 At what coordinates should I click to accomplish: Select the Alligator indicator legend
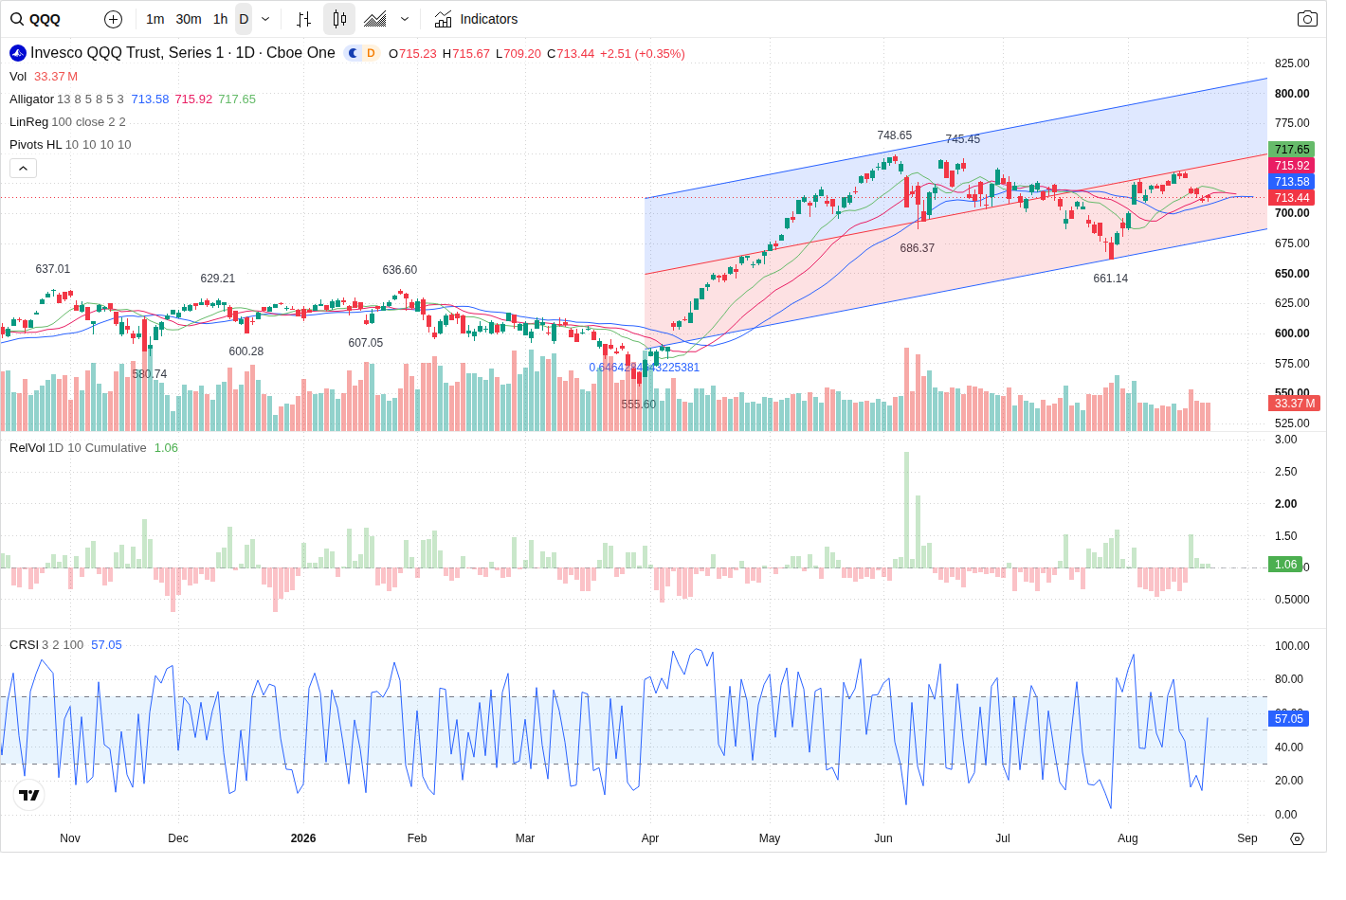click(31, 99)
